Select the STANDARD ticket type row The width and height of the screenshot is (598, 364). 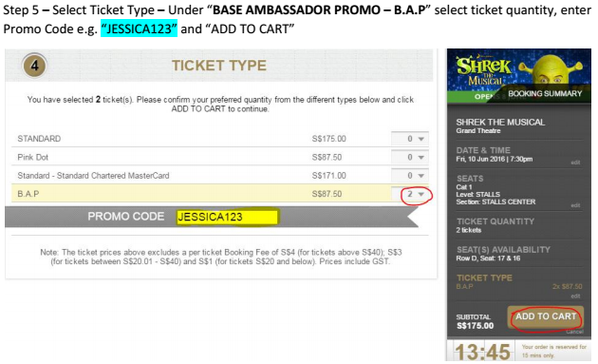coord(219,139)
